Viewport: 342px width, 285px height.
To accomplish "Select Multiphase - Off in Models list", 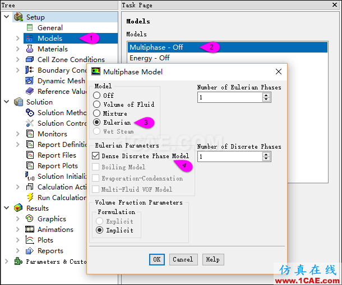I will coord(228,47).
